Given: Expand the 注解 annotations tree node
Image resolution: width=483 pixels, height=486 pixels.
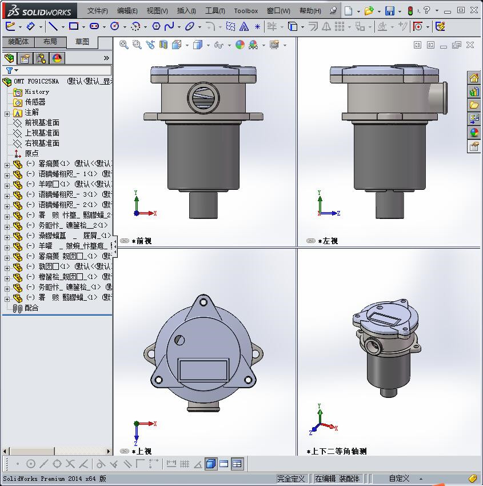Looking at the screenshot, I should (7, 113).
